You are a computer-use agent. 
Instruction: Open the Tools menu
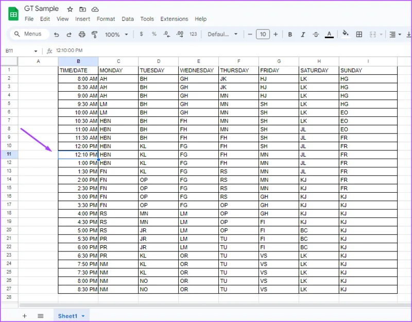coord(147,19)
